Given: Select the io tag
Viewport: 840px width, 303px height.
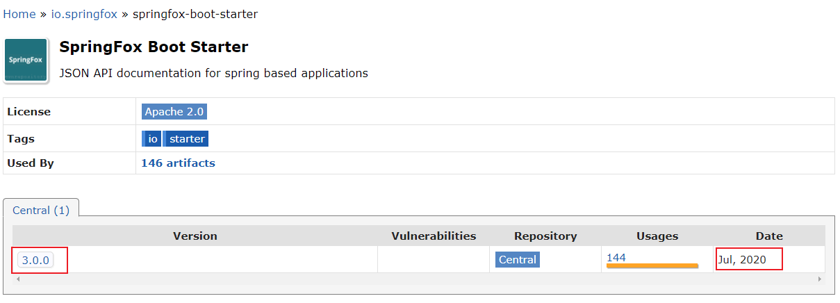Looking at the screenshot, I should click(152, 139).
